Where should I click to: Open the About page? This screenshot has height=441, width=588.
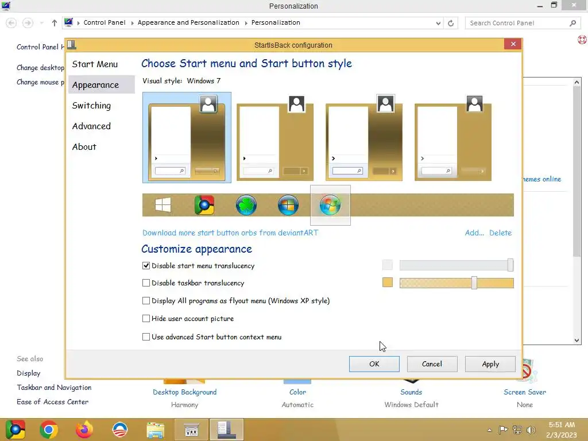tap(84, 146)
